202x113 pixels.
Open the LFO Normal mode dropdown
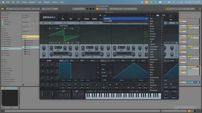point(106,65)
